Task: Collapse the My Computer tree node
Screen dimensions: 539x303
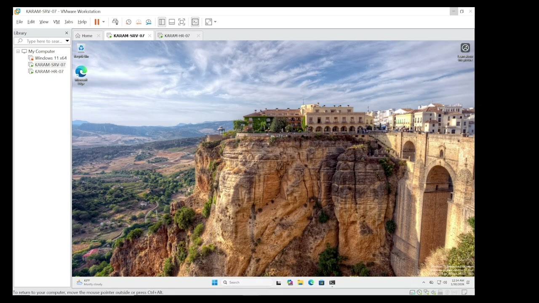Action: pyautogui.click(x=18, y=51)
